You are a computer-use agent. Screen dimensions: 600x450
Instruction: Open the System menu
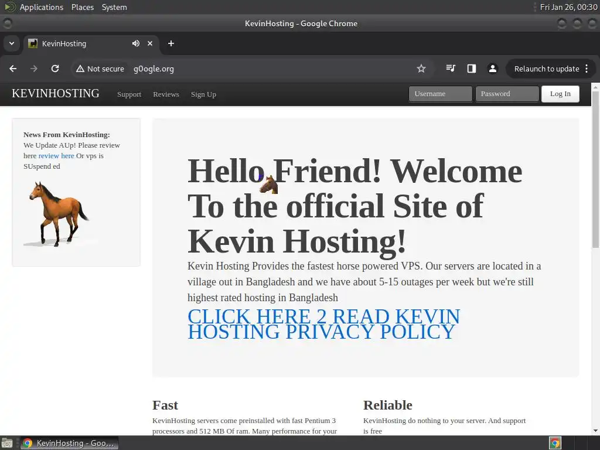(x=114, y=7)
